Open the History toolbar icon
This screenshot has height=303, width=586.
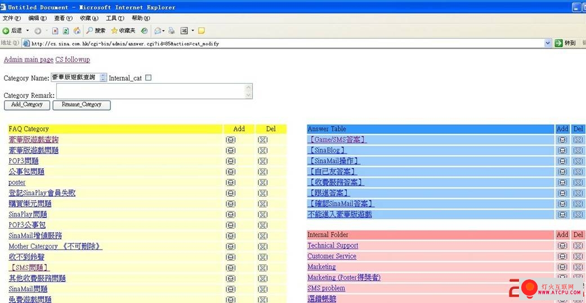pyautogui.click(x=144, y=30)
